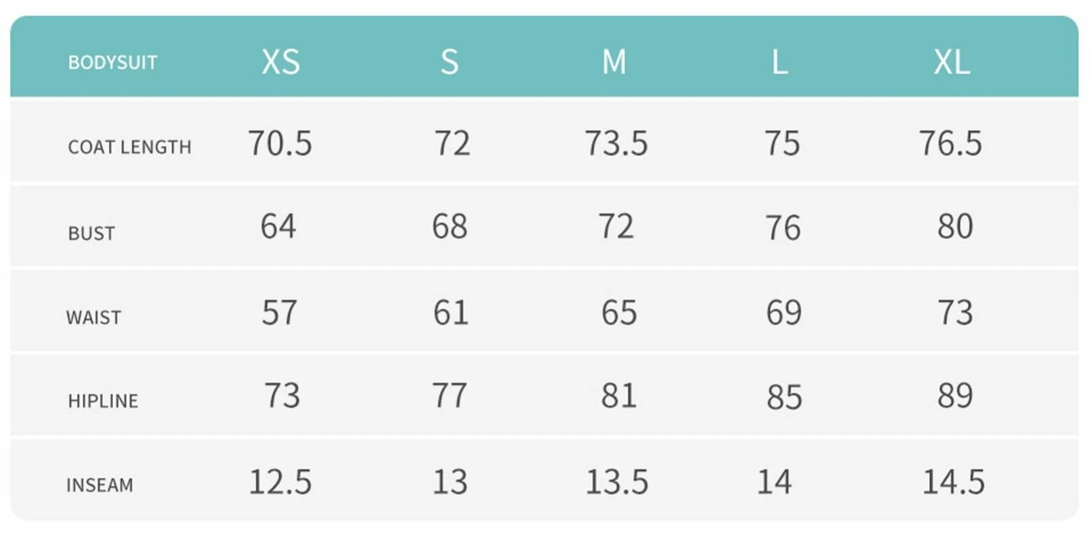The width and height of the screenshot is (1090, 535).
Task: Select the L size column header
Action: pyautogui.click(x=780, y=62)
